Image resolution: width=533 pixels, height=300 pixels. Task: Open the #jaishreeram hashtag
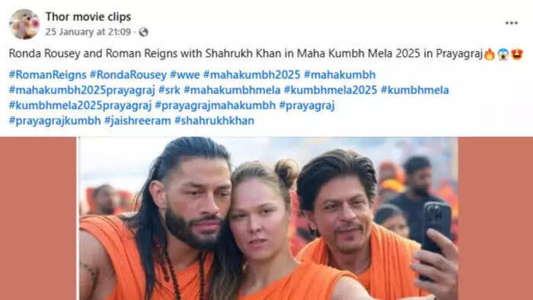(x=137, y=120)
